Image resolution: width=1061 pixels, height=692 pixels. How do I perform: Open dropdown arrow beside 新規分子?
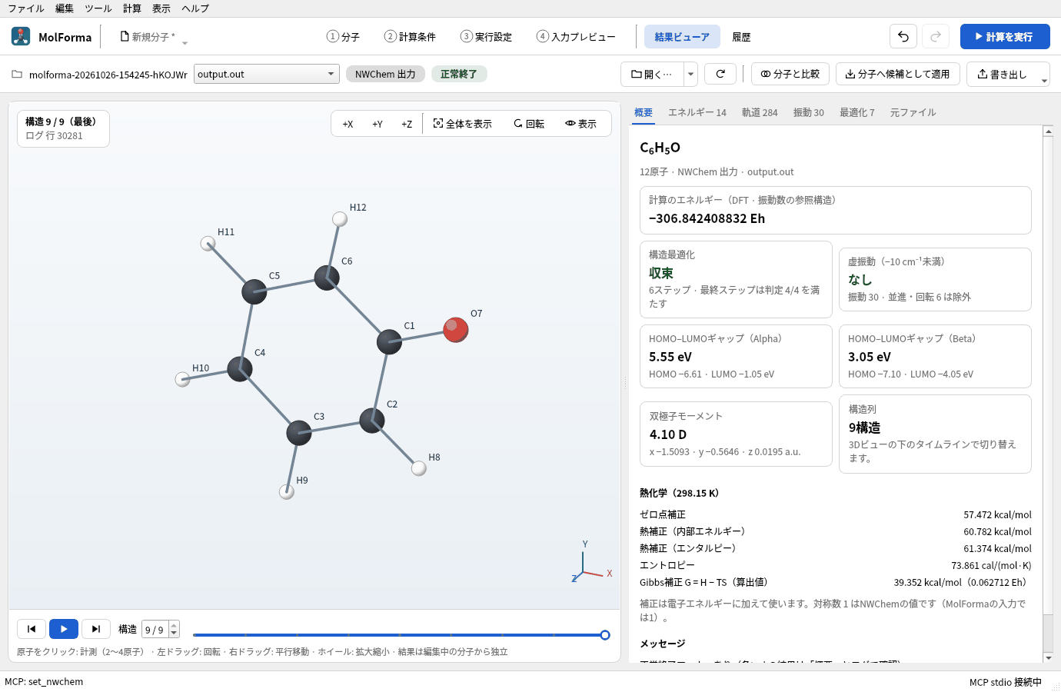tap(185, 43)
